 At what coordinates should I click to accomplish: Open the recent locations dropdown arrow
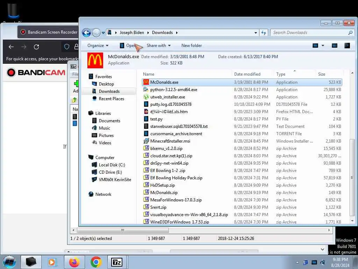103,33
